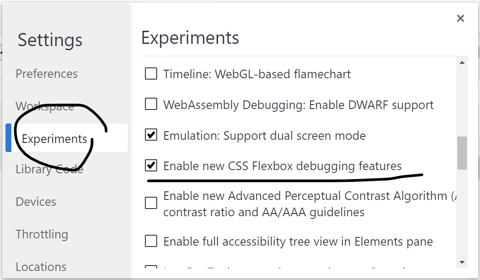480x280 pixels.
Task: Click the up arrow of the scrollbar
Action: point(463,62)
